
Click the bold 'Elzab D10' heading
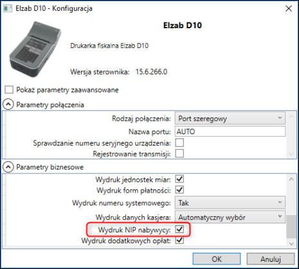pos(183,26)
